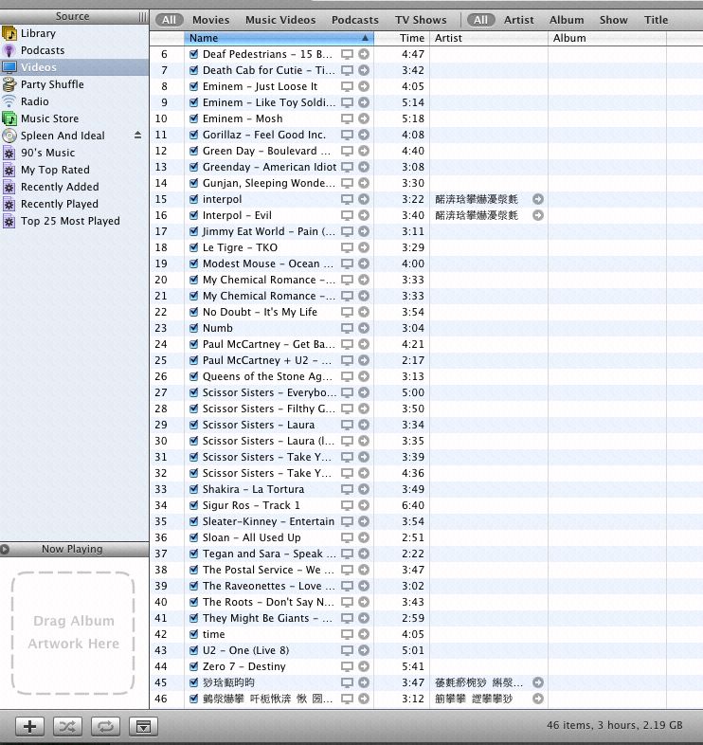Select the Party Shuffle source
This screenshot has width=703, height=745.
point(52,84)
